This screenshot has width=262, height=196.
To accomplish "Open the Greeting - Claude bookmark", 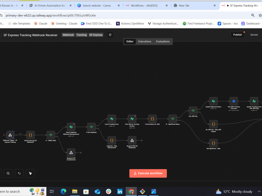I will (x=64, y=24).
